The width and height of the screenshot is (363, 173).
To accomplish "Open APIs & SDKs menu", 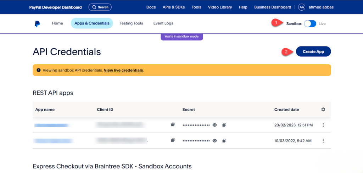I will tap(174, 7).
